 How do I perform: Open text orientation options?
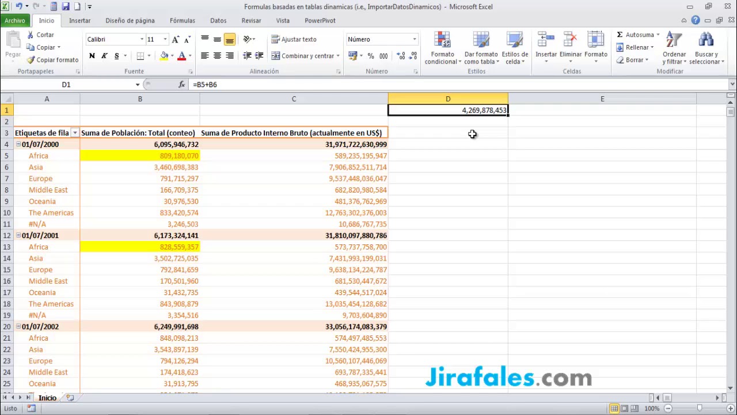(x=249, y=39)
